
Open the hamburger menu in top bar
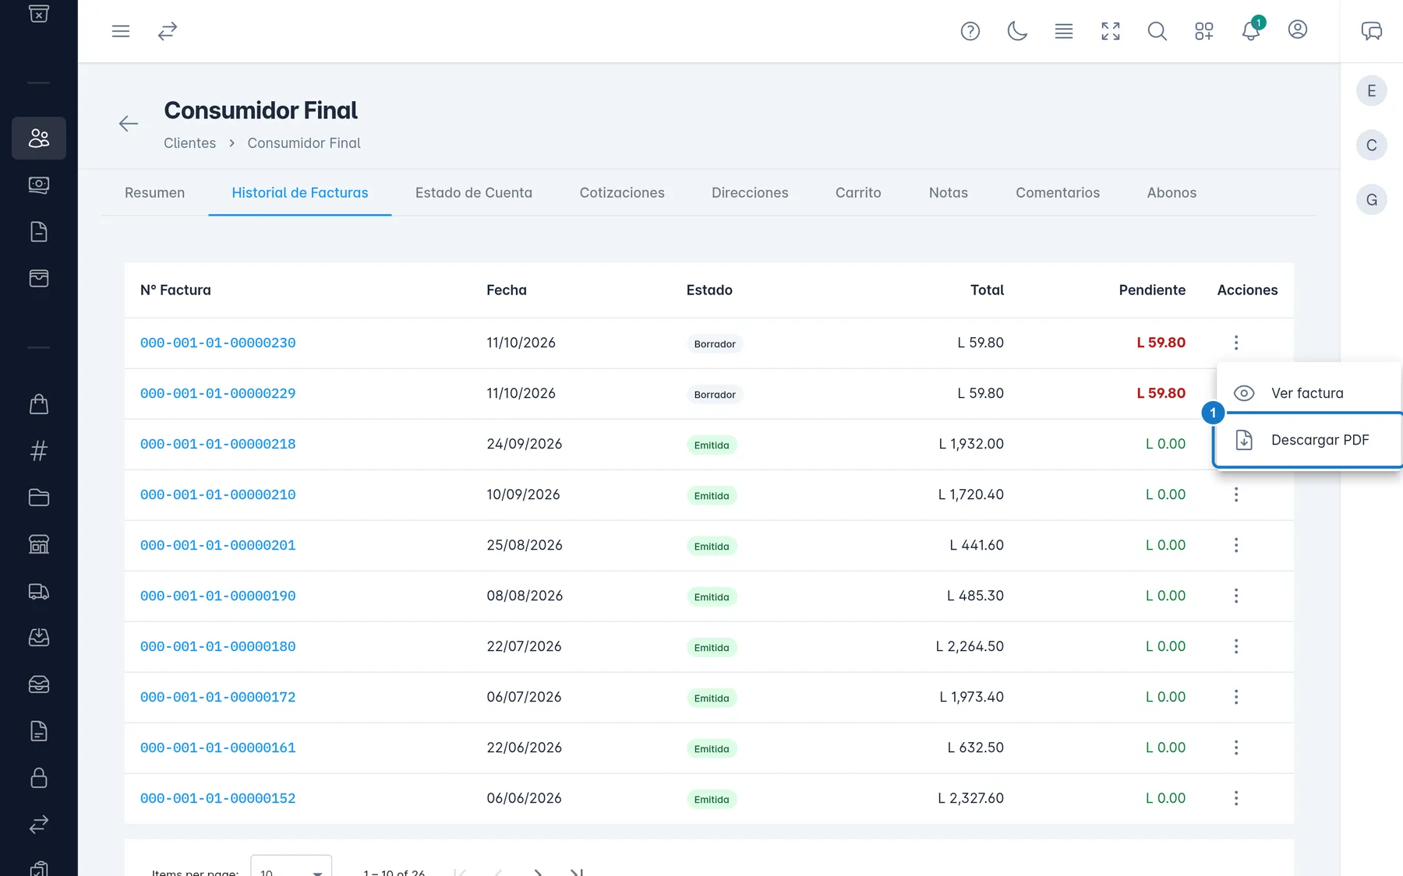[x=121, y=31]
